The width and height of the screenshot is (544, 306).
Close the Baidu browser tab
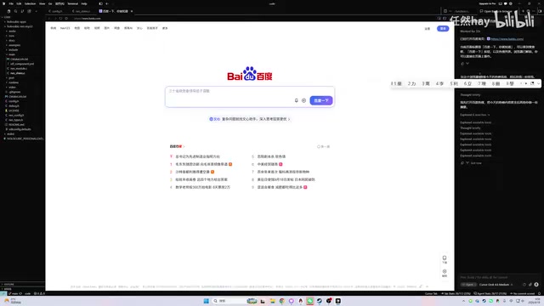tap(132, 11)
